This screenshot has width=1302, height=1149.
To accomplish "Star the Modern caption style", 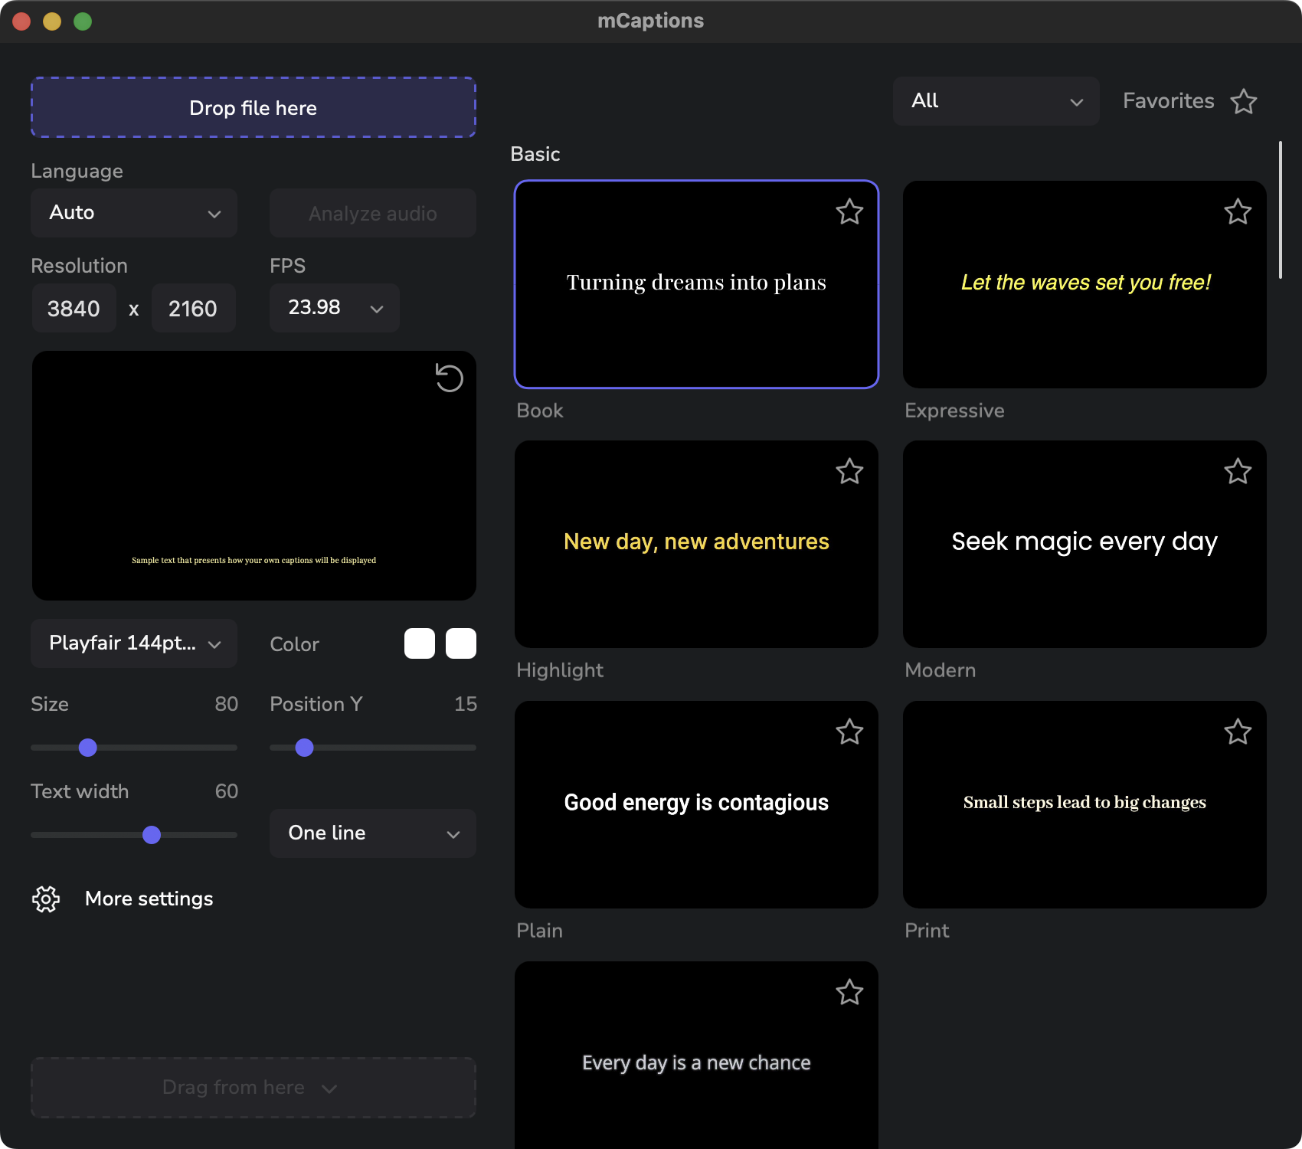I will tap(1238, 472).
